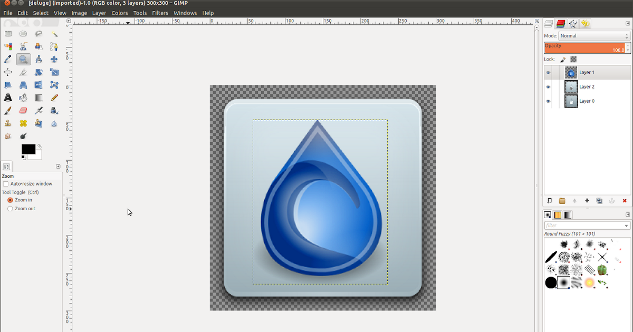Viewport: 633px width, 332px height.
Task: Hide Layer 2 with its eye icon
Action: click(548, 86)
